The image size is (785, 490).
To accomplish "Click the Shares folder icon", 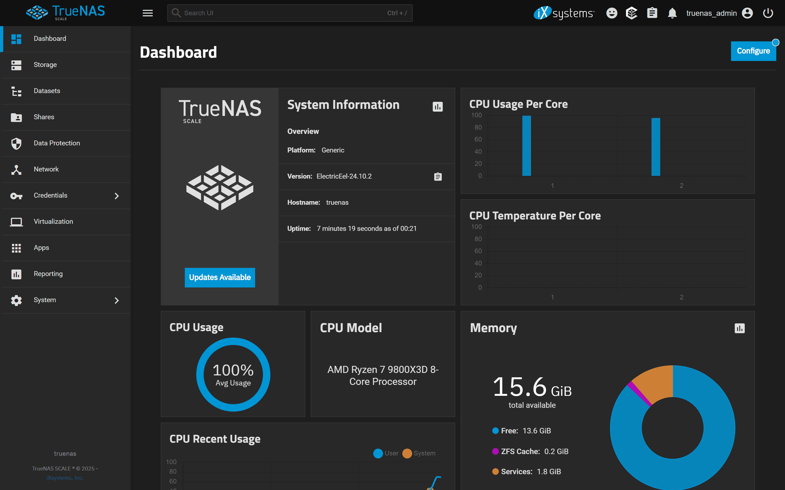I will (16, 117).
